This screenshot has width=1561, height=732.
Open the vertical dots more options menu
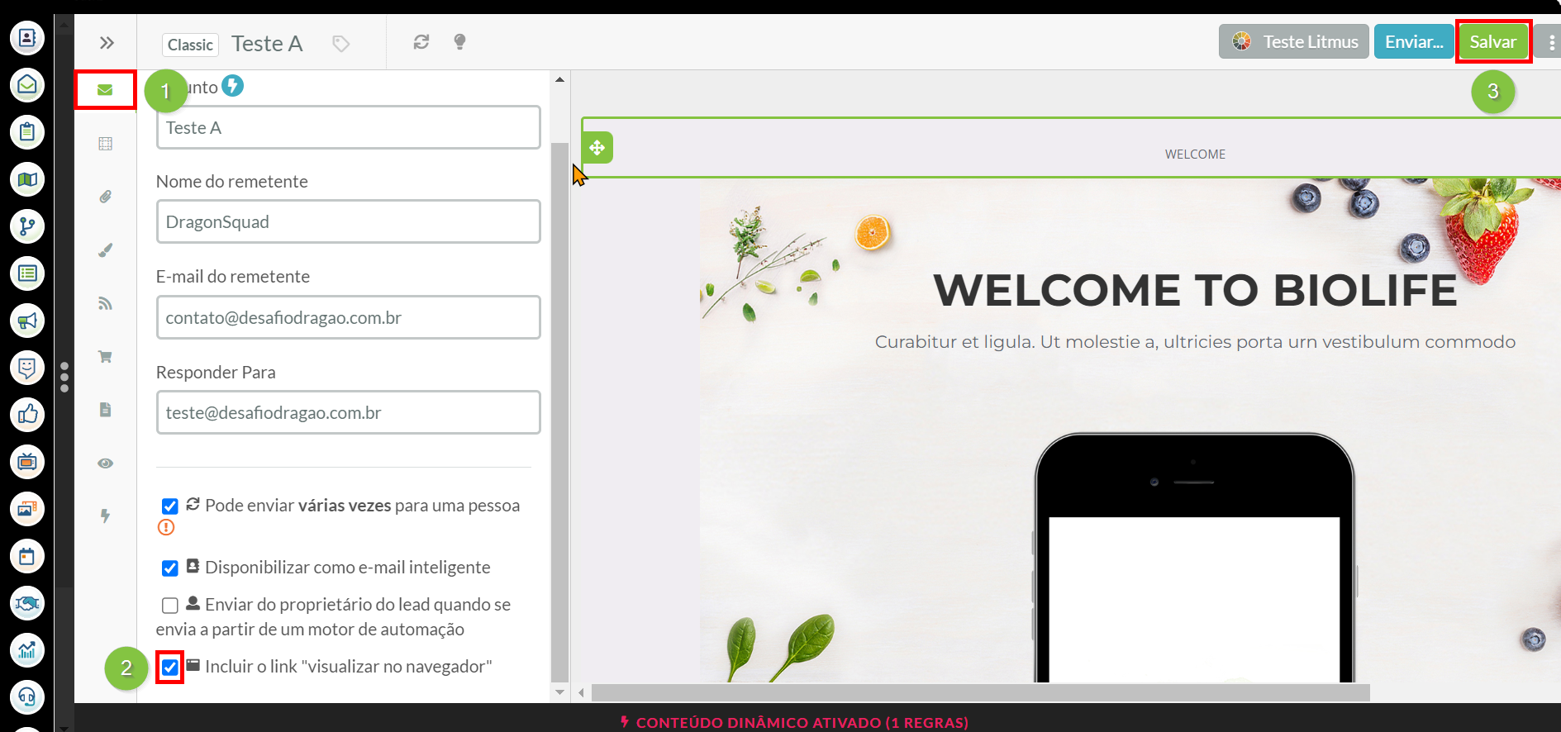1551,42
